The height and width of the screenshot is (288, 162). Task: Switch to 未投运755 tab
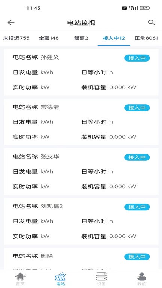16,38
